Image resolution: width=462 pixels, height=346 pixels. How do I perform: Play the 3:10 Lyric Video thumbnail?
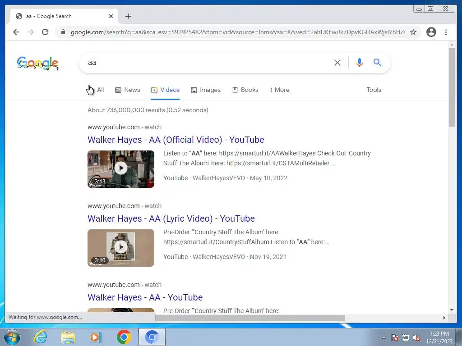click(121, 248)
